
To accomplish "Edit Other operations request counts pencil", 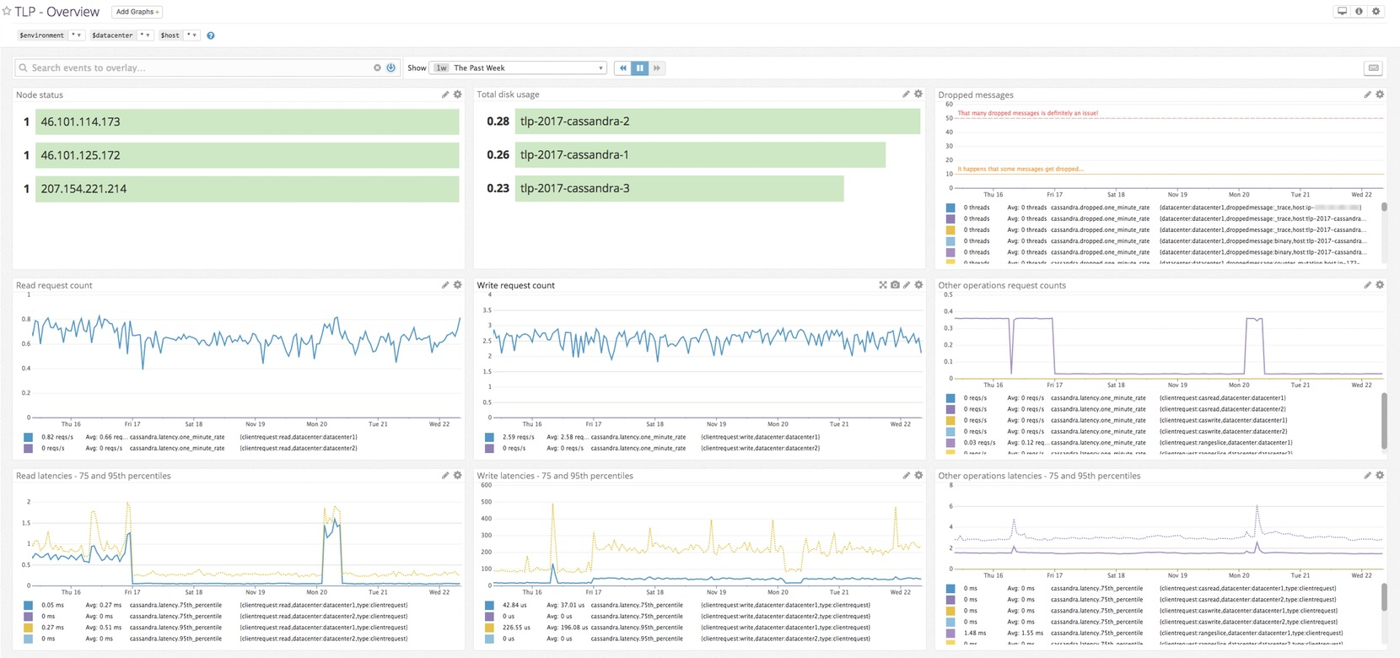I will [1367, 285].
